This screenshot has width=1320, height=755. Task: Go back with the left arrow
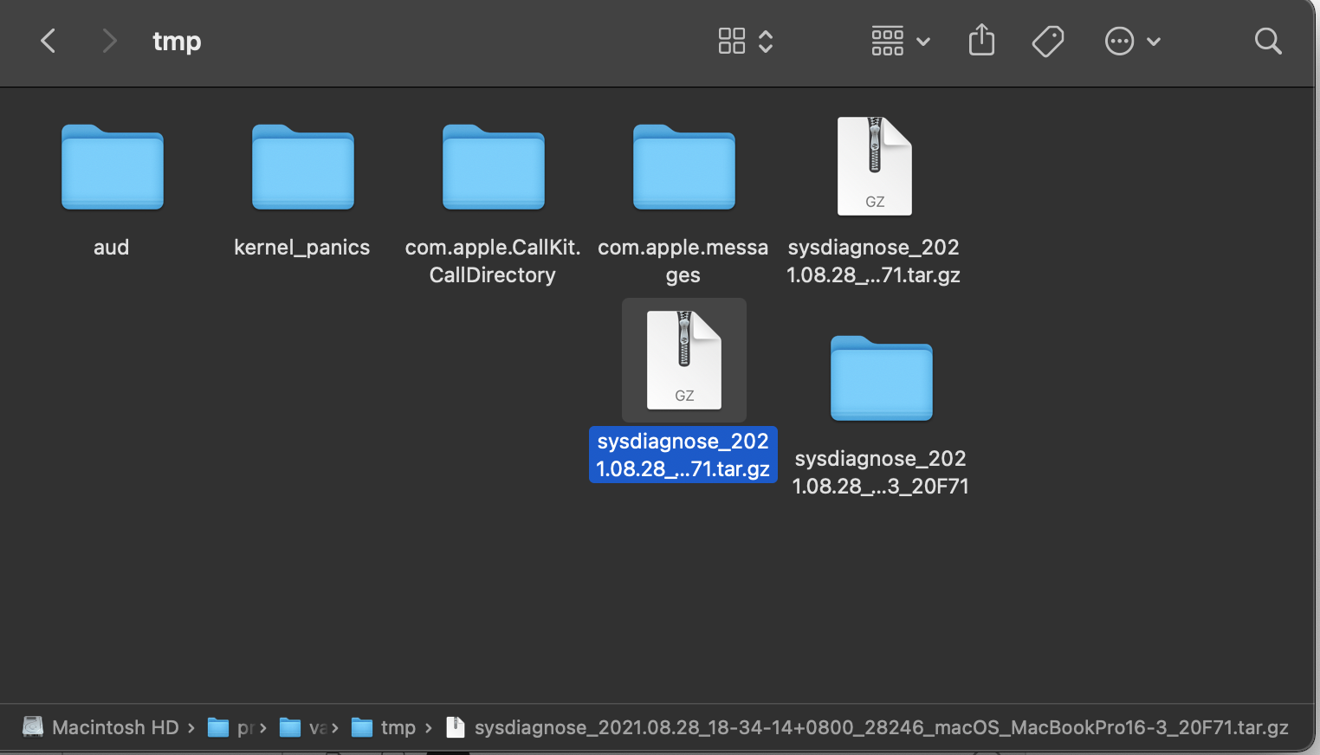pyautogui.click(x=49, y=41)
